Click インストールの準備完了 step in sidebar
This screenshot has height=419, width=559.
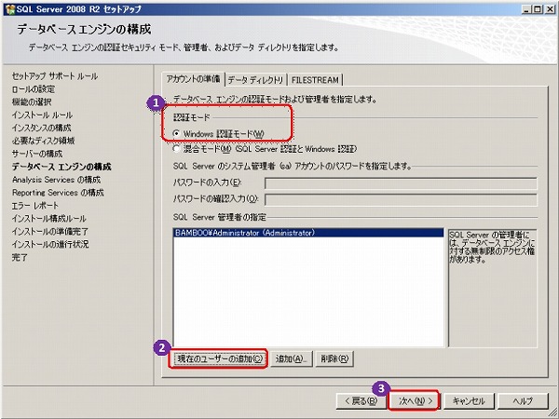(50, 231)
